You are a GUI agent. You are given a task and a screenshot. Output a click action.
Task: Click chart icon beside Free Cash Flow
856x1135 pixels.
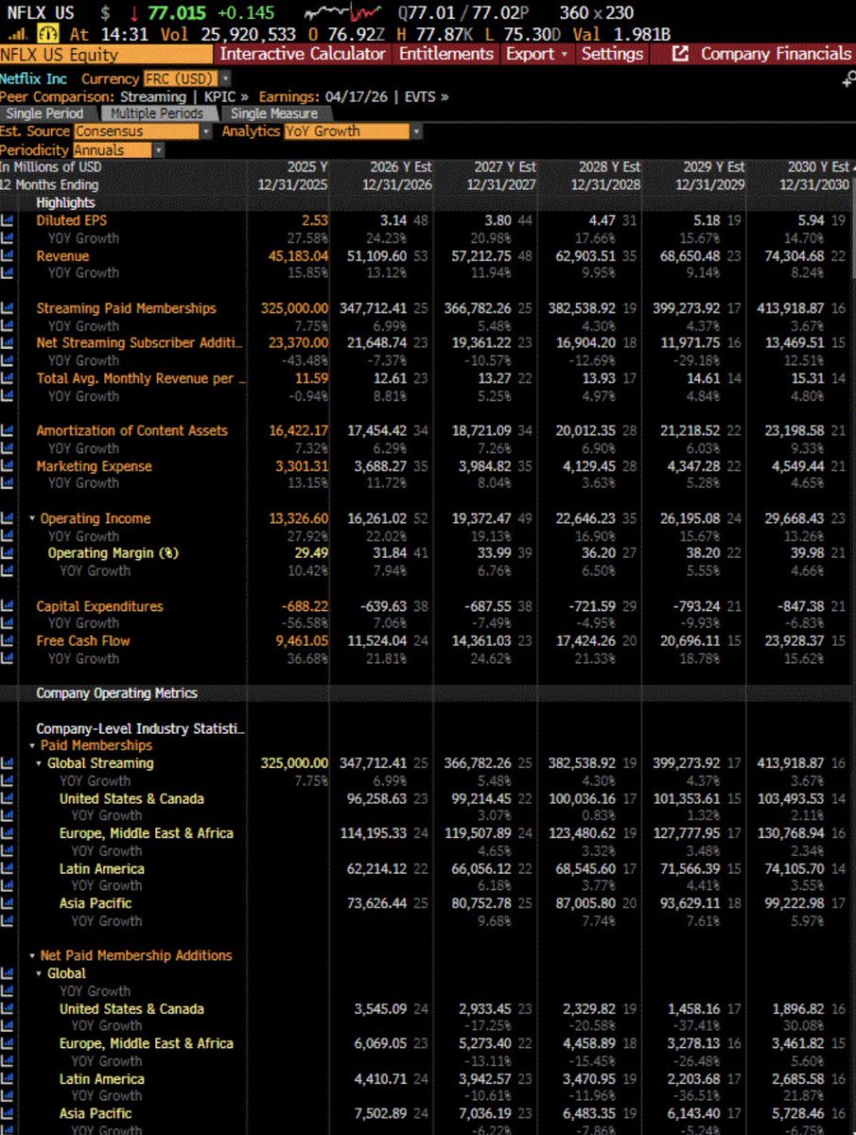(8, 641)
